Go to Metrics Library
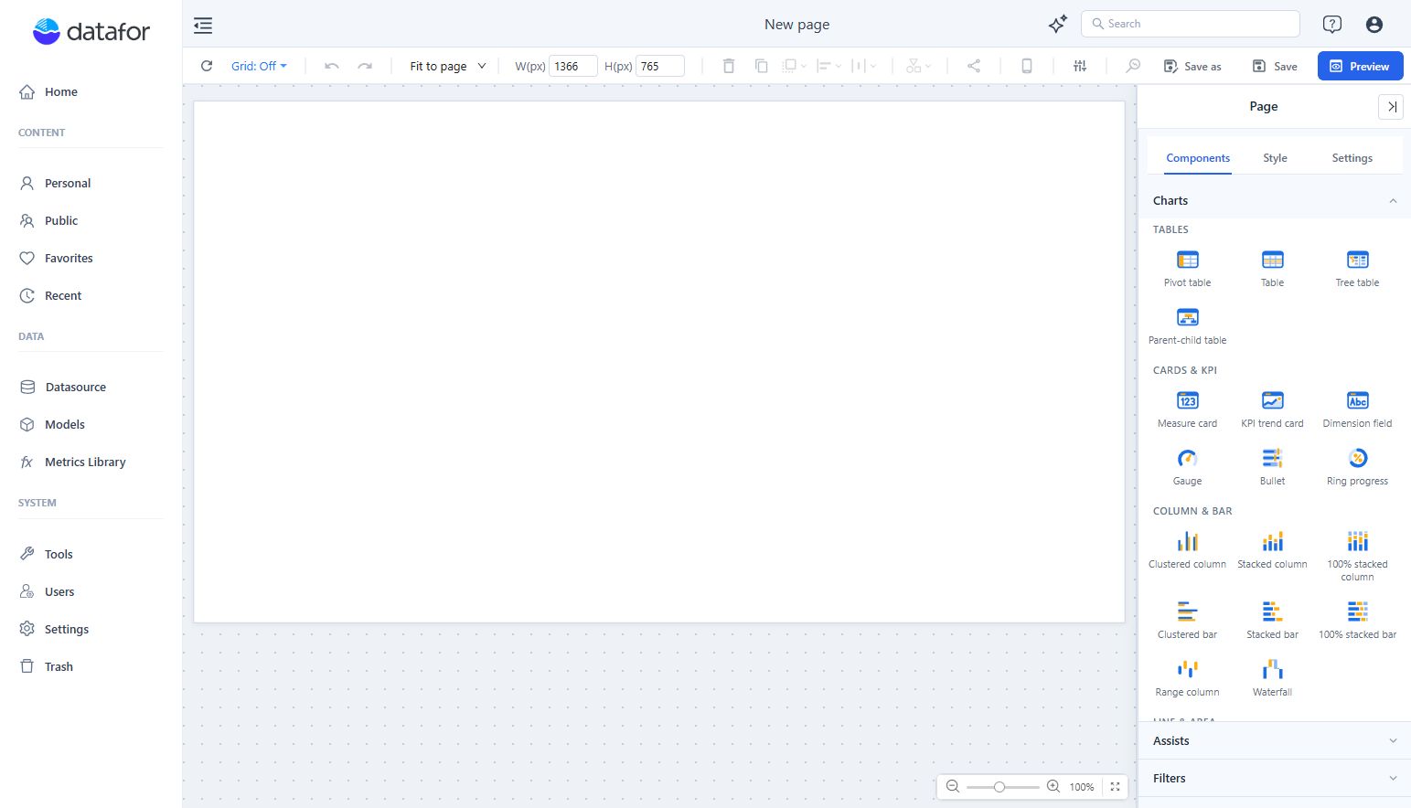1411x808 pixels. click(85, 462)
